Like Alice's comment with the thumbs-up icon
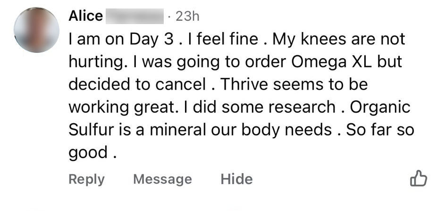This screenshot has height=211, width=437. [x=418, y=178]
